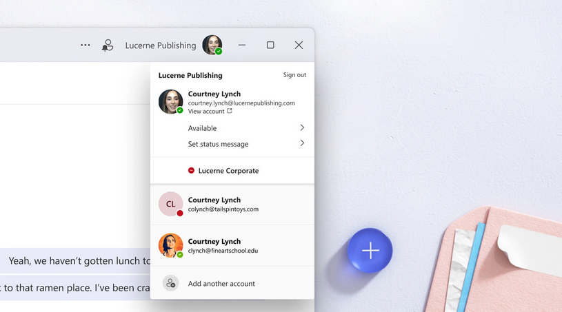562x312 pixels.
Task: Open the three-dots more options menu
Action: [x=86, y=45]
